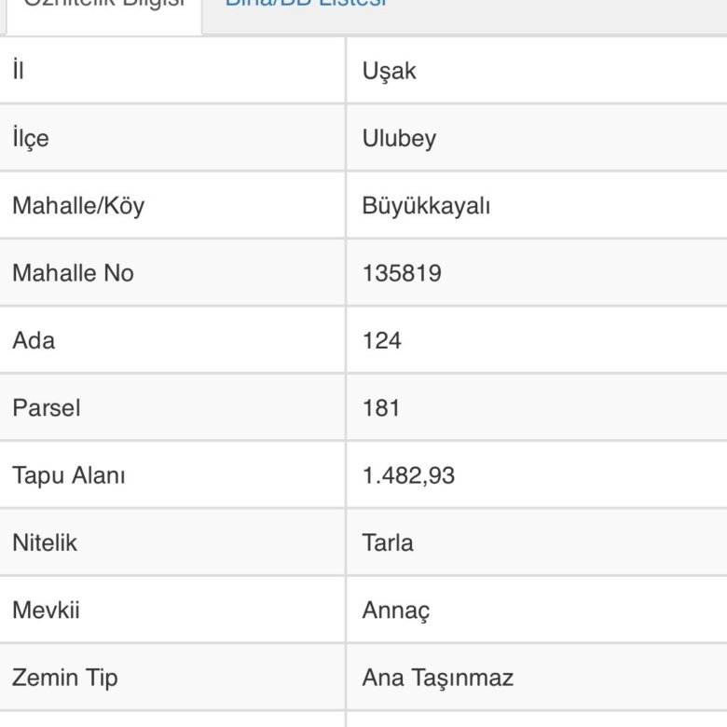Click the İl row label
Viewport: 727px width, 727px height.
point(18,71)
